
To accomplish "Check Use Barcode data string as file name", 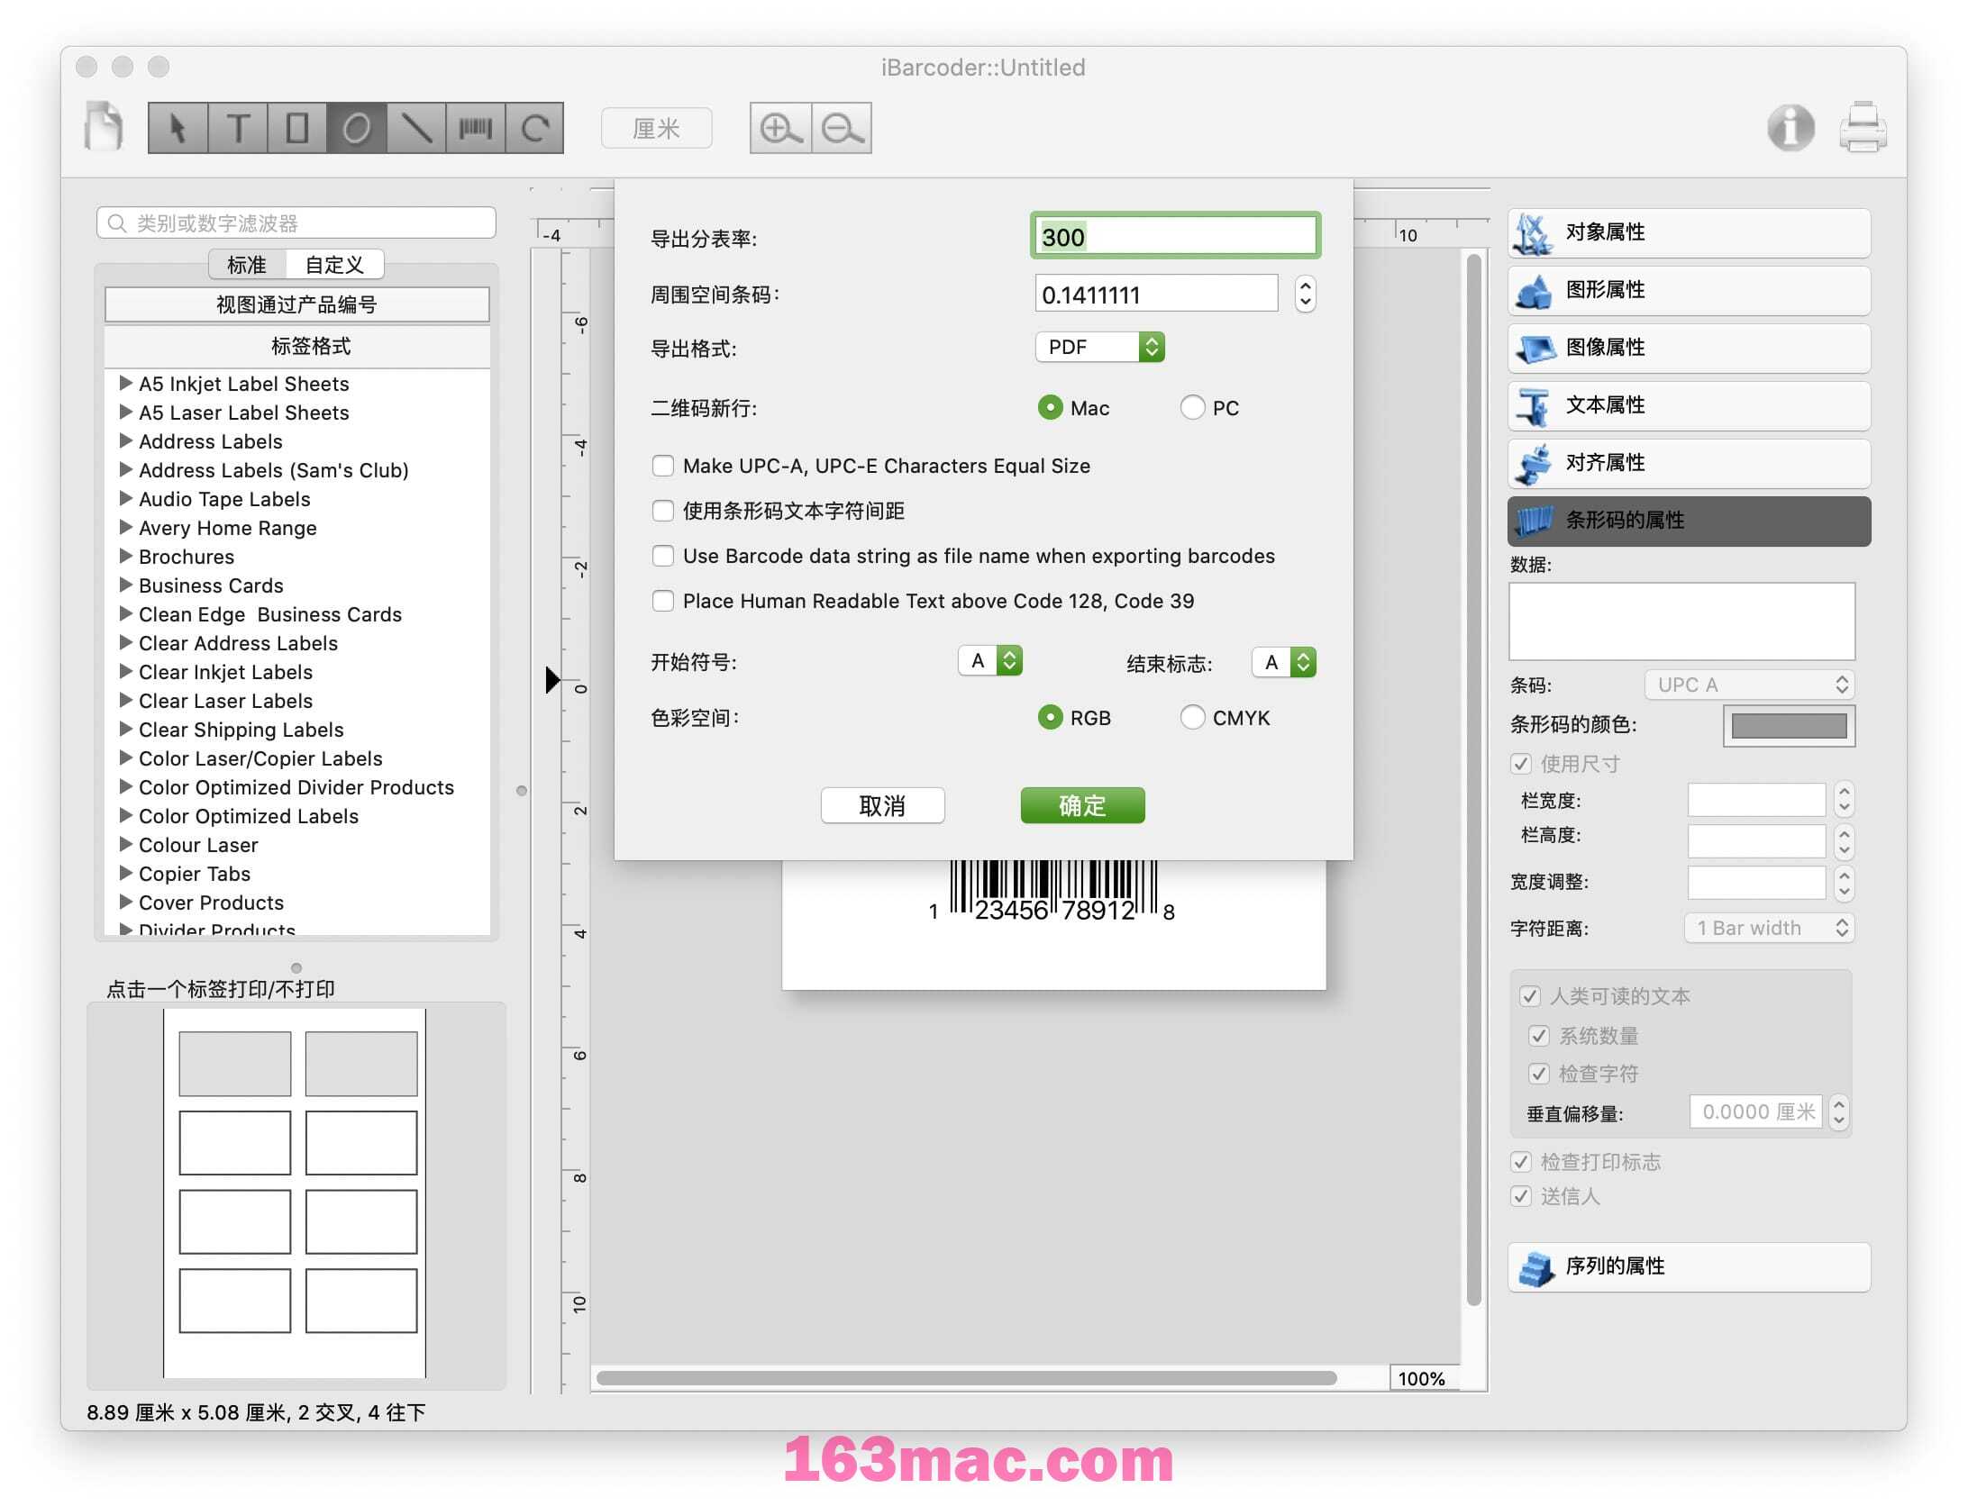I will [x=663, y=556].
